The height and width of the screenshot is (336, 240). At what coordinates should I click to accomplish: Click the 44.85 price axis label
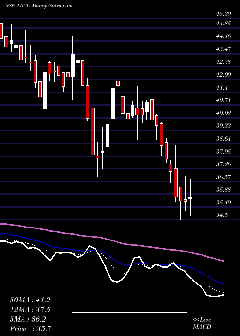point(224,24)
